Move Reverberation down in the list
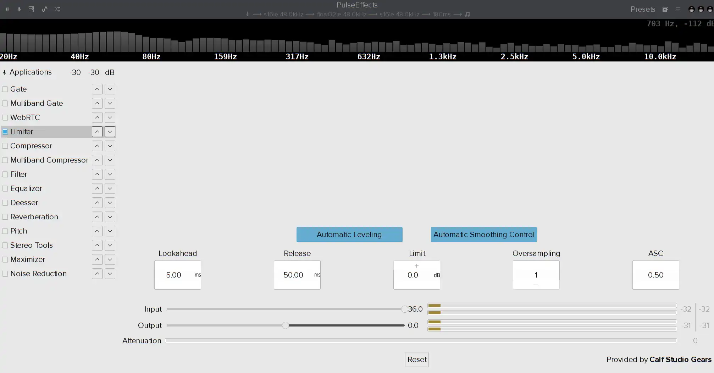The image size is (714, 373). coord(110,217)
